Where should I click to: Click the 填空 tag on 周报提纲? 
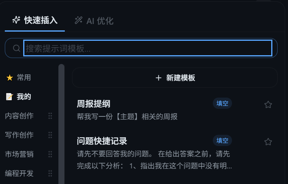click(222, 103)
